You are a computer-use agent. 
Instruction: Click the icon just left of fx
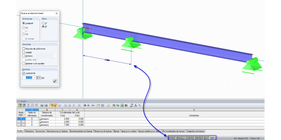(132, 105)
